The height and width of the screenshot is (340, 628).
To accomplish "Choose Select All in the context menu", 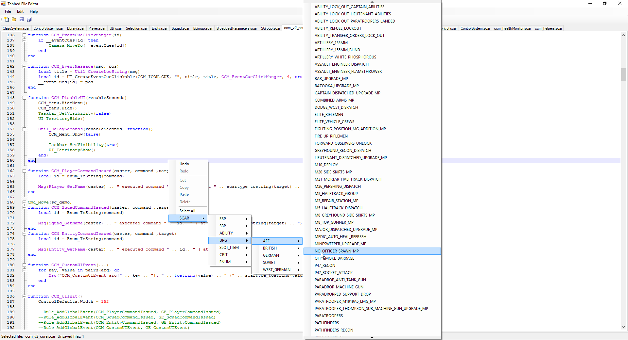I will pyautogui.click(x=188, y=211).
